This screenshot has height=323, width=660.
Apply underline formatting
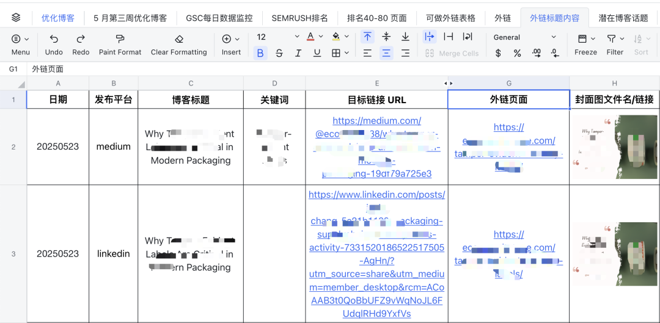[x=317, y=53]
